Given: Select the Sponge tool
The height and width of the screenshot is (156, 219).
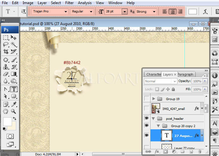Looking at the screenshot, I should click(x=14, y=81).
